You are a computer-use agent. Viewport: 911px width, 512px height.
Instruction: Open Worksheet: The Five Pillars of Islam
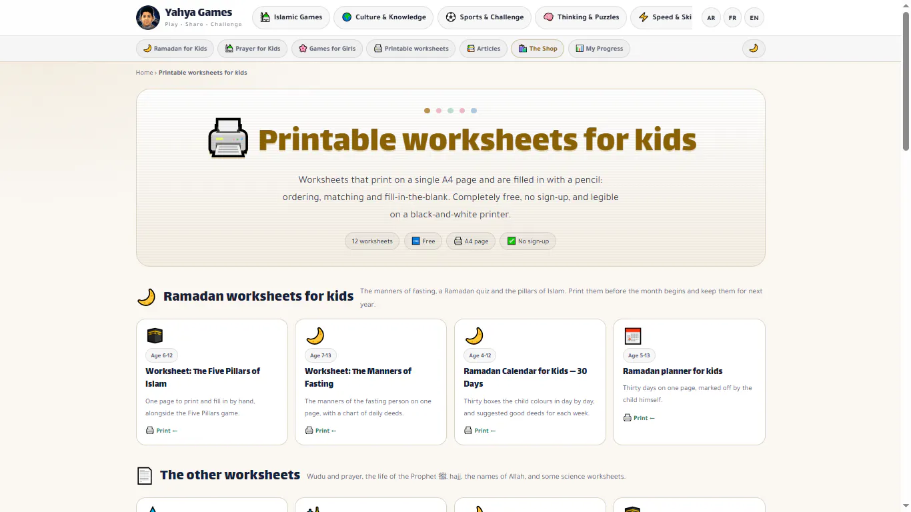coord(203,377)
